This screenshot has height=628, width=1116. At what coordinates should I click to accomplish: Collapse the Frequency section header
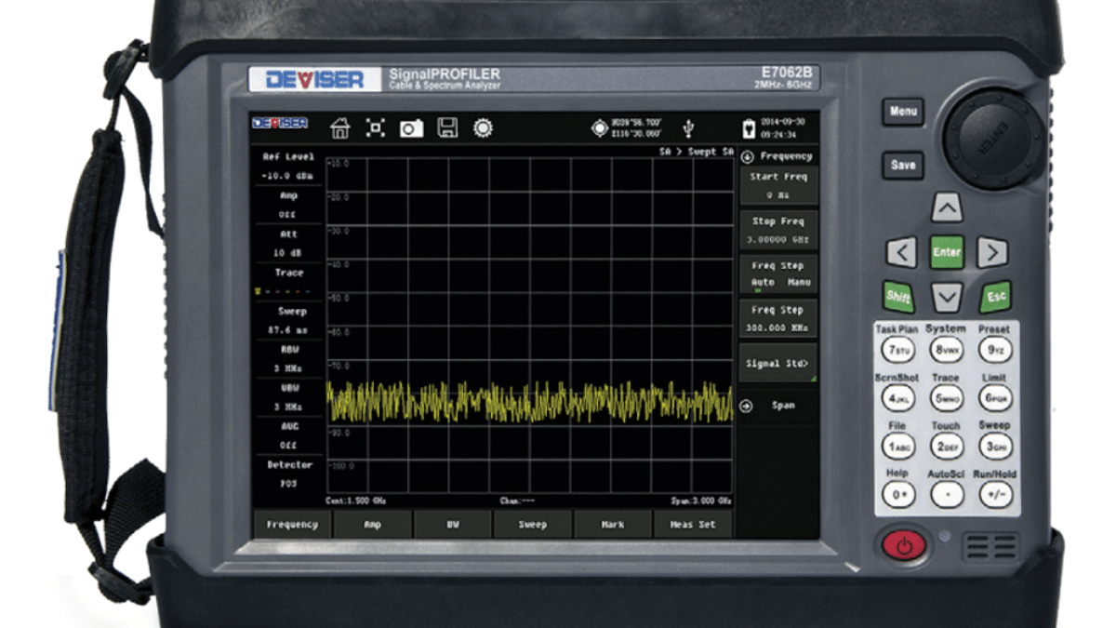coord(778,156)
